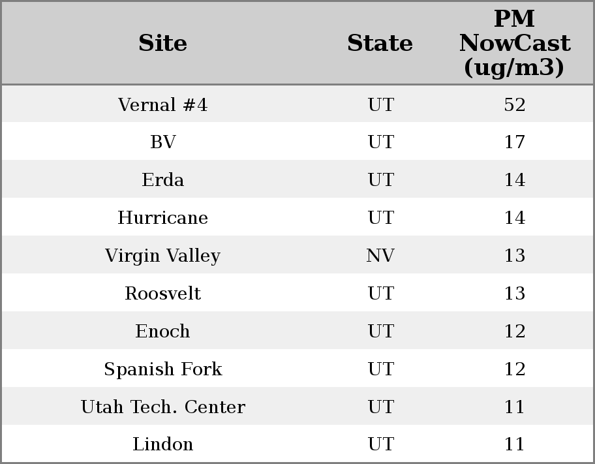
Task: Click the Spanish Fork site name
Action: click(162, 369)
